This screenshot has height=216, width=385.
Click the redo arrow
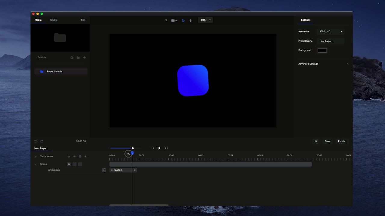[42, 141]
